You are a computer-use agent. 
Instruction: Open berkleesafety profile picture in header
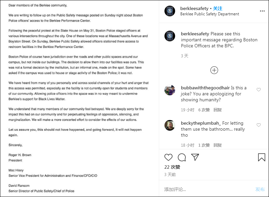170,11
